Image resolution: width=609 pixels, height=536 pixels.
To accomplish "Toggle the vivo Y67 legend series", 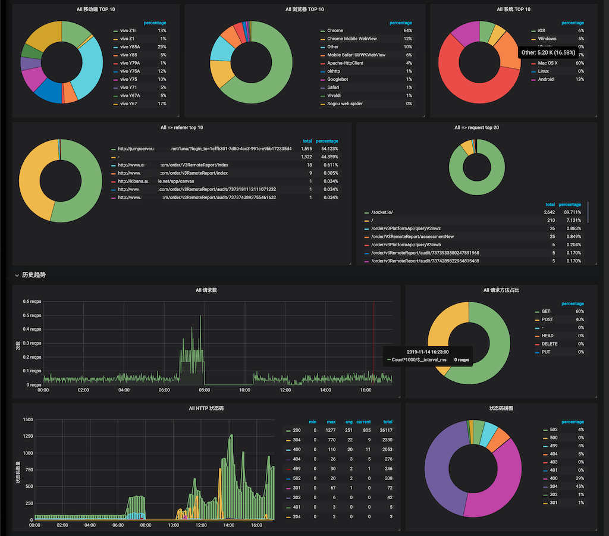I will click(x=128, y=104).
